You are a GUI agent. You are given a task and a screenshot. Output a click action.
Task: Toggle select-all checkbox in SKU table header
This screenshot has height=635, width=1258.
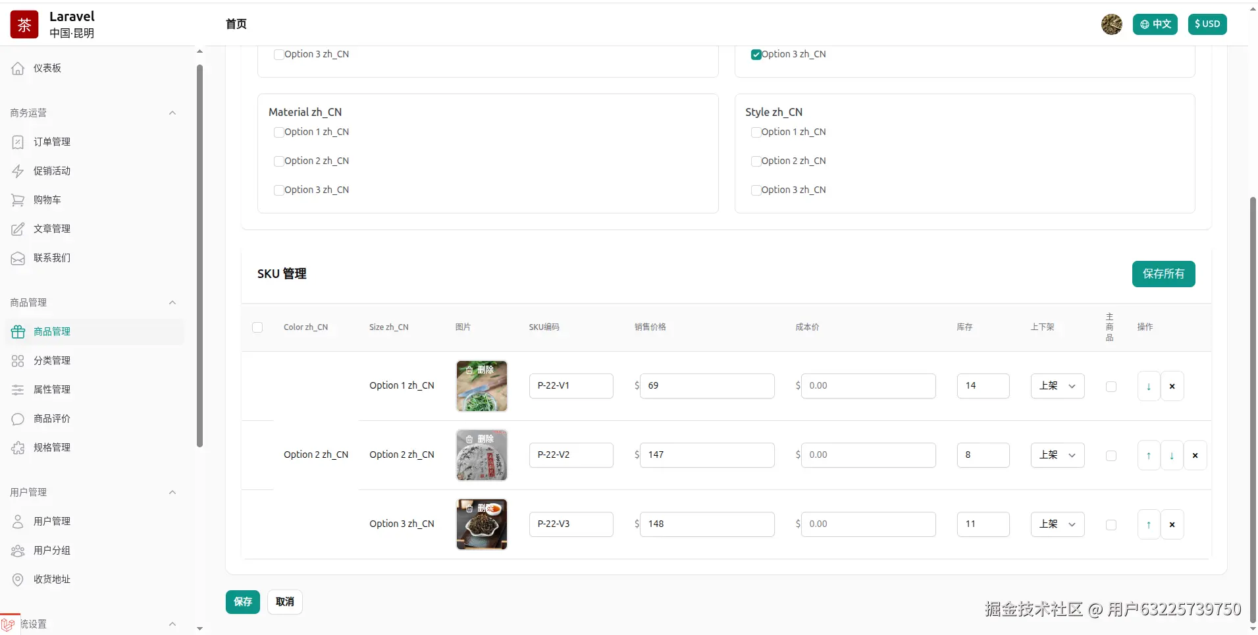pyautogui.click(x=257, y=327)
